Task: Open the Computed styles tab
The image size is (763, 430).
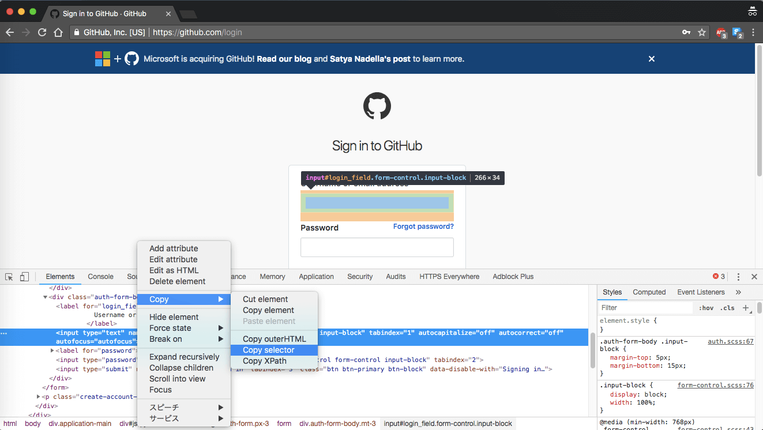Action: 649,292
